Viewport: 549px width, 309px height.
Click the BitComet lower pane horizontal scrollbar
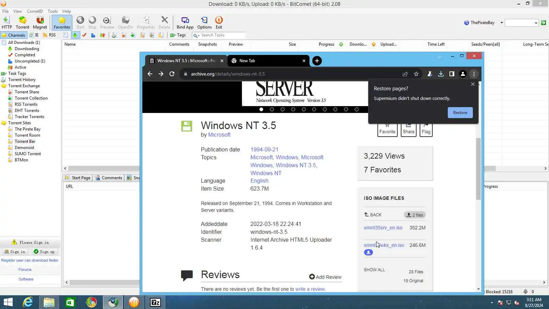tap(305, 283)
